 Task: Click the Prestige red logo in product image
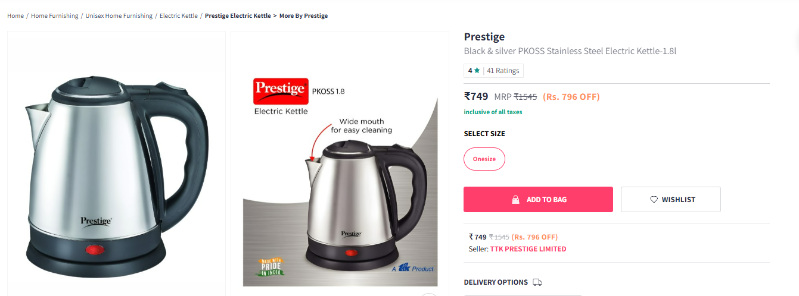[281, 92]
